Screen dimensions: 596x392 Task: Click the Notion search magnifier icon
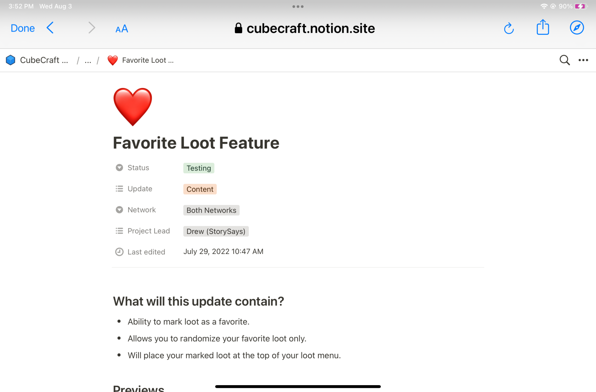click(564, 60)
